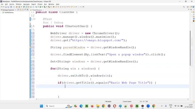Open Microsoft Edge from the taskbar

(81, 106)
